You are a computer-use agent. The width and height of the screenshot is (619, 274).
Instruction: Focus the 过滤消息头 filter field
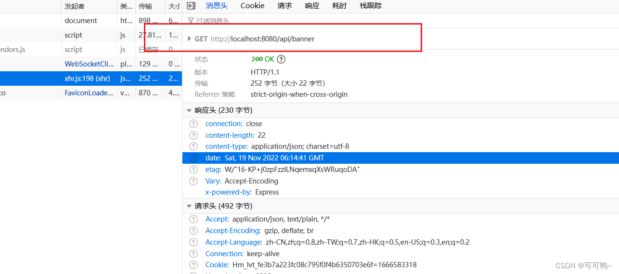[400, 21]
